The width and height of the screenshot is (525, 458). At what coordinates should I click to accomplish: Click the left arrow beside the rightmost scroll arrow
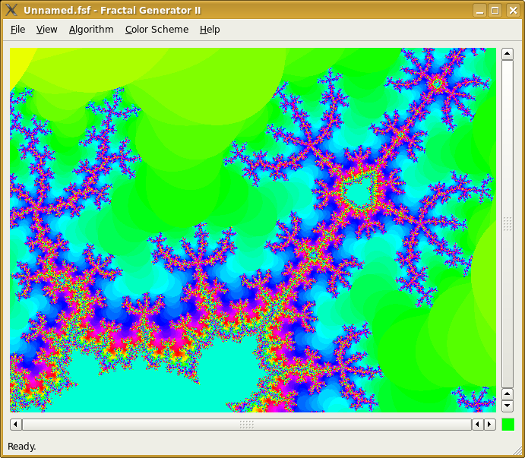478,425
